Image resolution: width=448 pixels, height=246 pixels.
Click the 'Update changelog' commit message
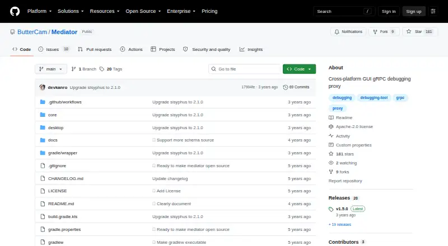(x=170, y=179)
